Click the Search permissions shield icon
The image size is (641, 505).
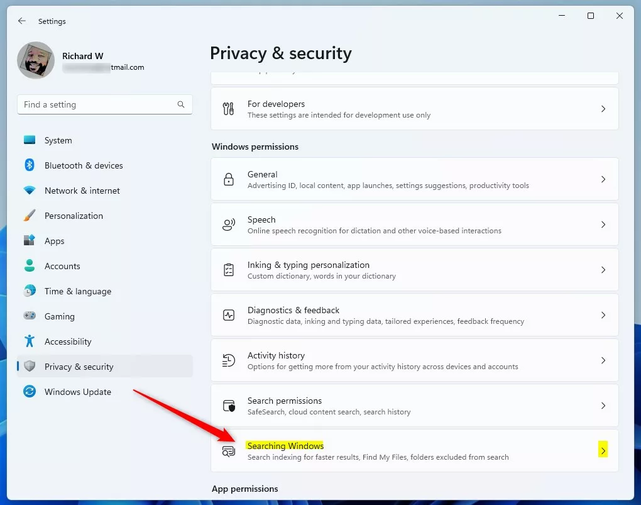(x=229, y=406)
